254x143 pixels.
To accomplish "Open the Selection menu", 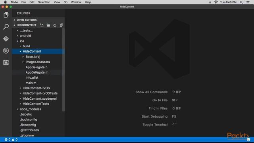I will (44, 2).
